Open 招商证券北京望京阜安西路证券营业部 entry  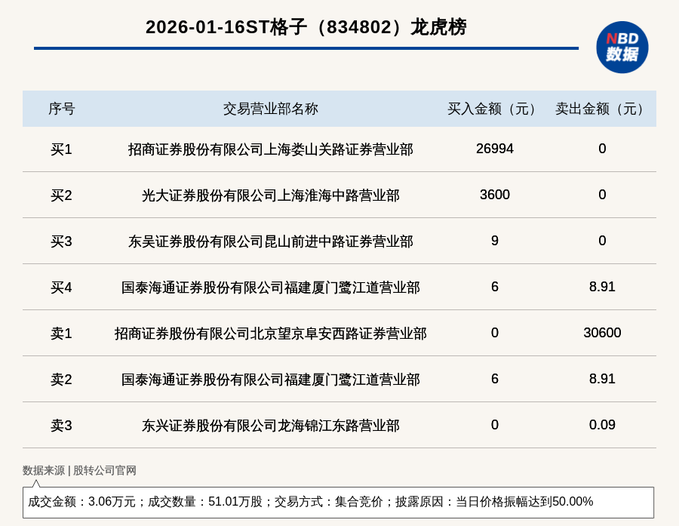[x=270, y=334]
